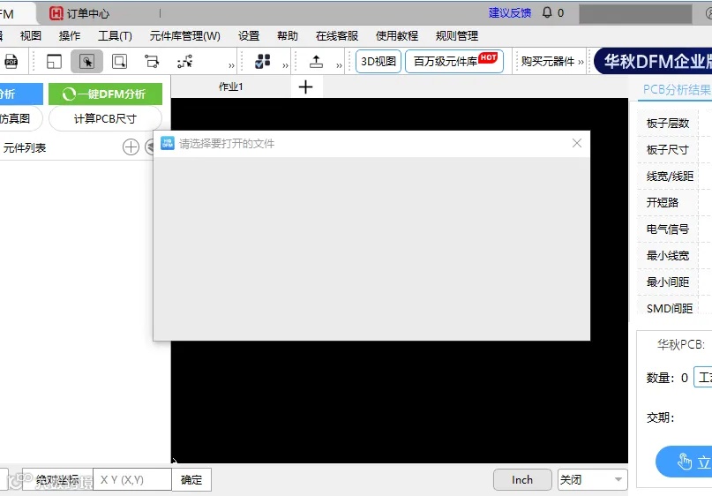Open notifications bell icon

pyautogui.click(x=547, y=12)
